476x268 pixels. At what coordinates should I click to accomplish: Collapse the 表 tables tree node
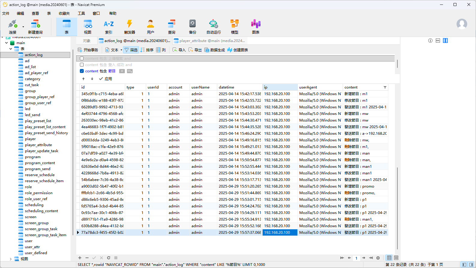coord(11,49)
